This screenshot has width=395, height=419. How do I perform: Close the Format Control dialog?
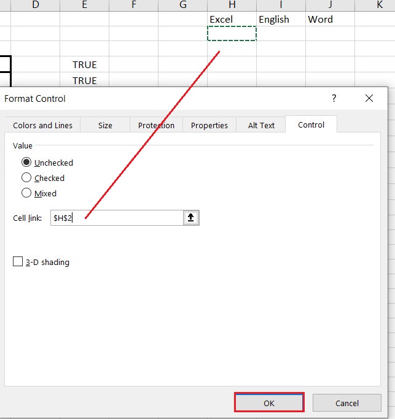(369, 98)
